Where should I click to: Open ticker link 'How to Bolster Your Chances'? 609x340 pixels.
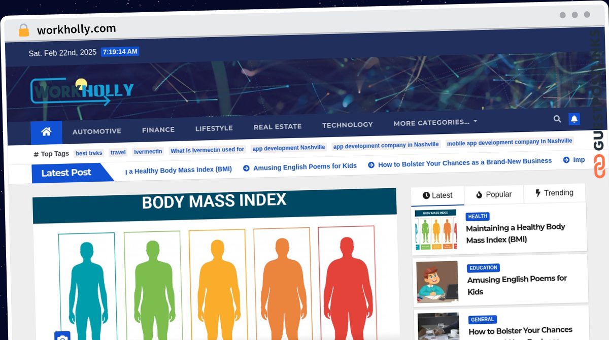coord(465,163)
